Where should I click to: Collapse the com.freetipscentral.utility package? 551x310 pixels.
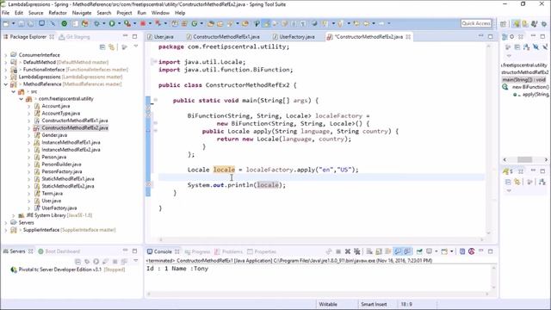(21, 99)
